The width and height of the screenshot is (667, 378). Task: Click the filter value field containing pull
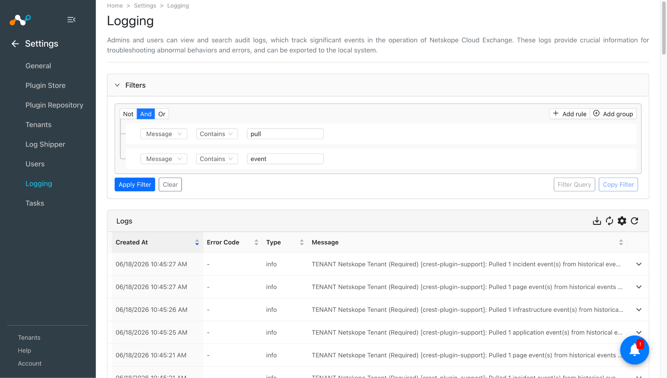click(285, 134)
